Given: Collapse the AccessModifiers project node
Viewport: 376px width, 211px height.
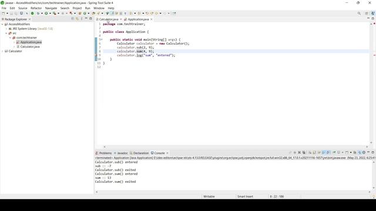Looking at the screenshot, I should pos(2,24).
